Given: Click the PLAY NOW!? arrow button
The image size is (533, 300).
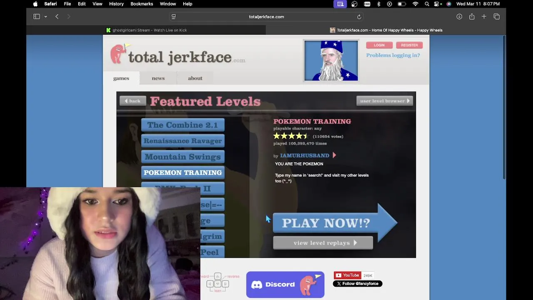Looking at the screenshot, I should point(335,223).
